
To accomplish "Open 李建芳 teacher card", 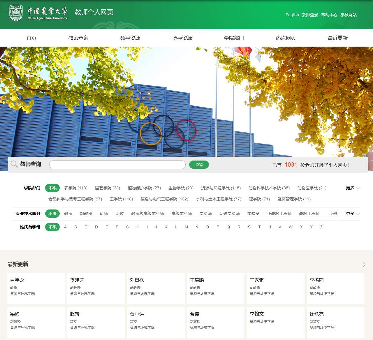I will 96,289.
